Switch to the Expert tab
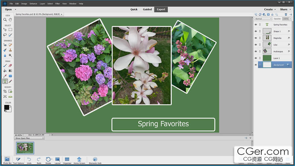The image size is (295, 166). tap(161, 9)
